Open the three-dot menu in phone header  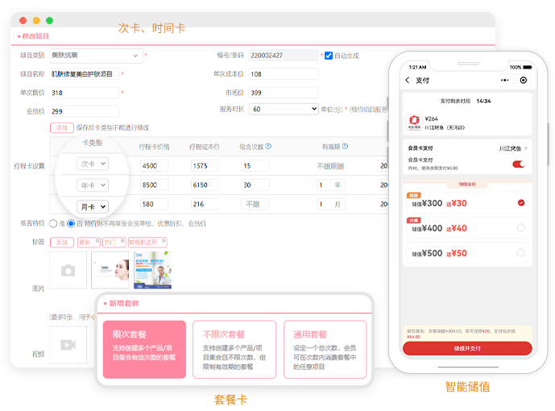(x=505, y=81)
